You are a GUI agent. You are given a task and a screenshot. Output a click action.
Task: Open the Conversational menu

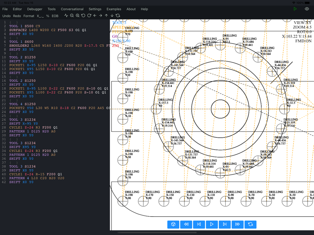(72, 9)
